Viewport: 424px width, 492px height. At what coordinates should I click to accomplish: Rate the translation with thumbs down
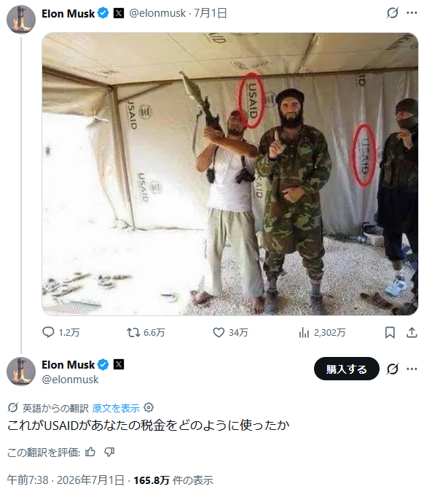coord(109,452)
